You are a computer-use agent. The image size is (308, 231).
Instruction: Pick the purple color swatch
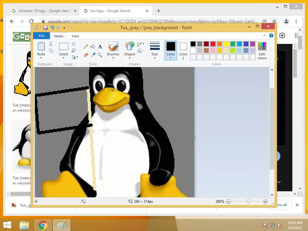pyautogui.click(x=253, y=44)
